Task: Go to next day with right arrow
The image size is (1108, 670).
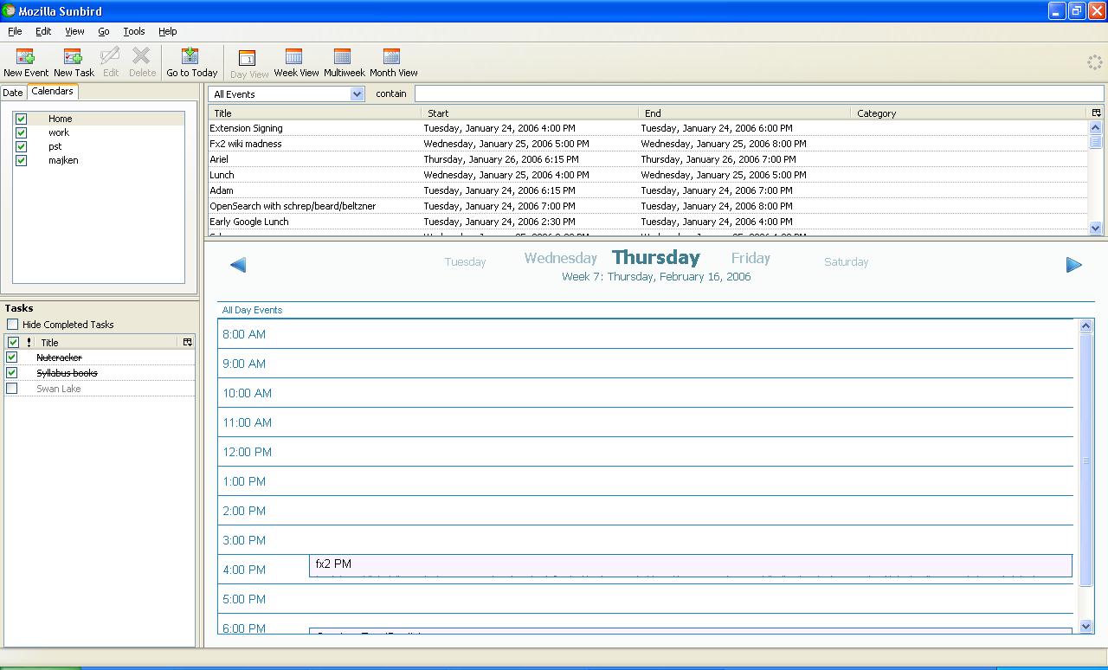Action: pos(1073,265)
